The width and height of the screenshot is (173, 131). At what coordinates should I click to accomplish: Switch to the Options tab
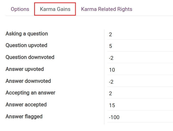20,9
